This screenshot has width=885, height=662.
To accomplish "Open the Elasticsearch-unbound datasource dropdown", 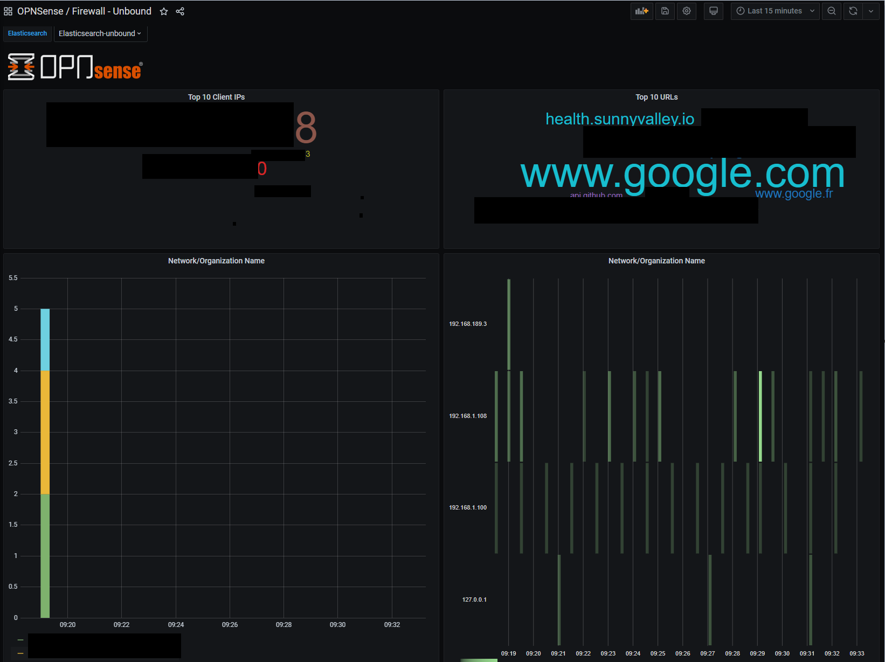I will (x=100, y=33).
